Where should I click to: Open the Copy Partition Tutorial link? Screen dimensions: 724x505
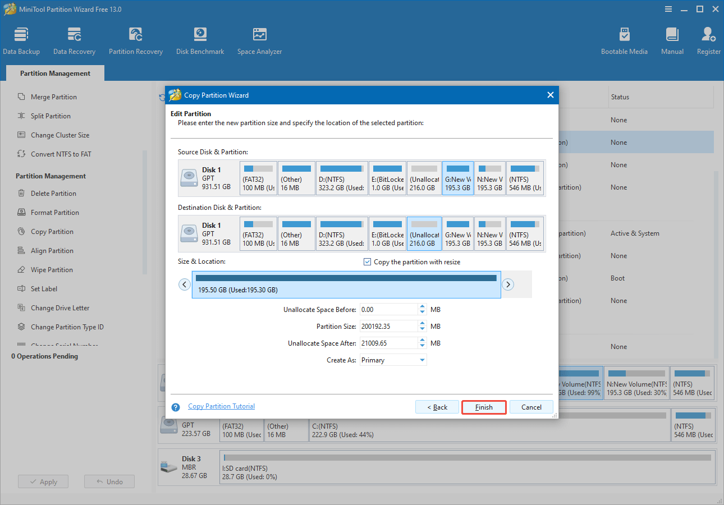221,406
